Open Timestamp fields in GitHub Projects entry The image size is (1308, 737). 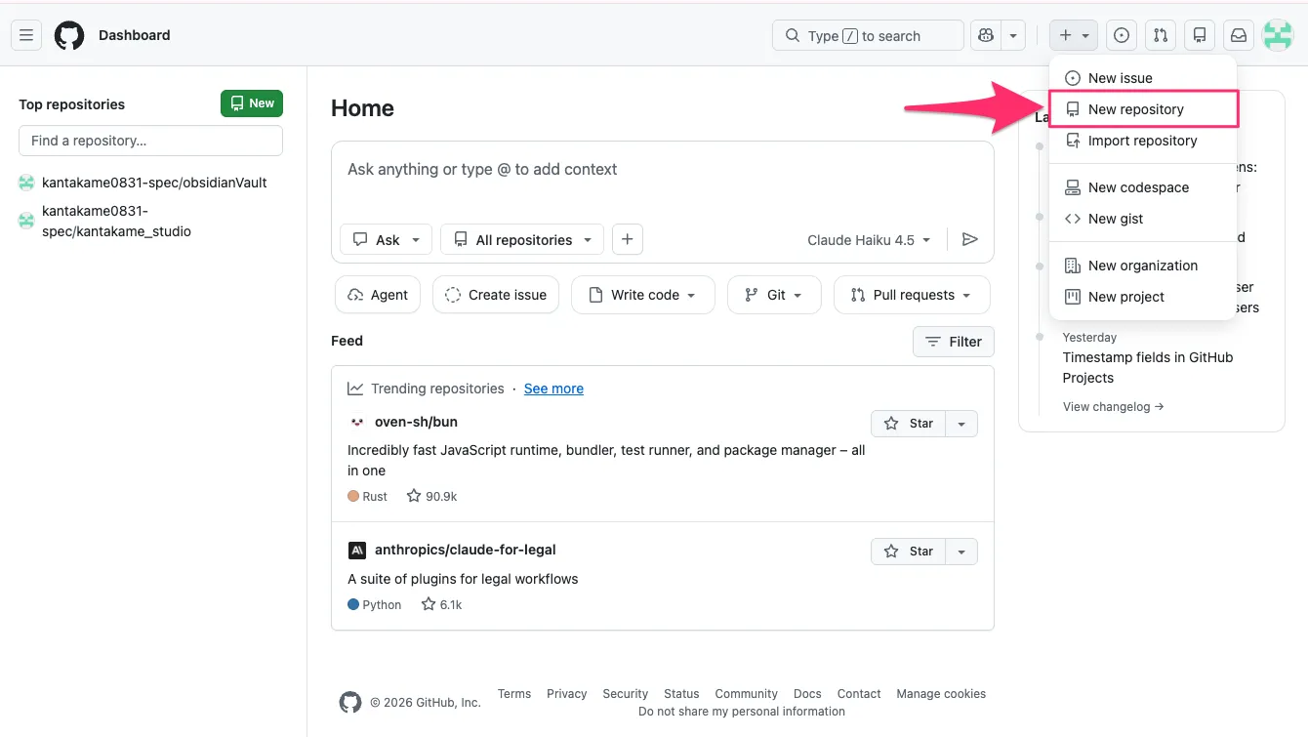point(1148,368)
